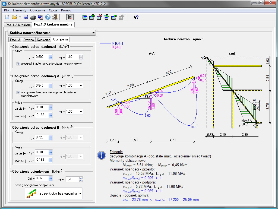Screen dimensions: 278x209
Task: Toggle automatic rafter self-weight checkbox
Action: click(x=18, y=64)
